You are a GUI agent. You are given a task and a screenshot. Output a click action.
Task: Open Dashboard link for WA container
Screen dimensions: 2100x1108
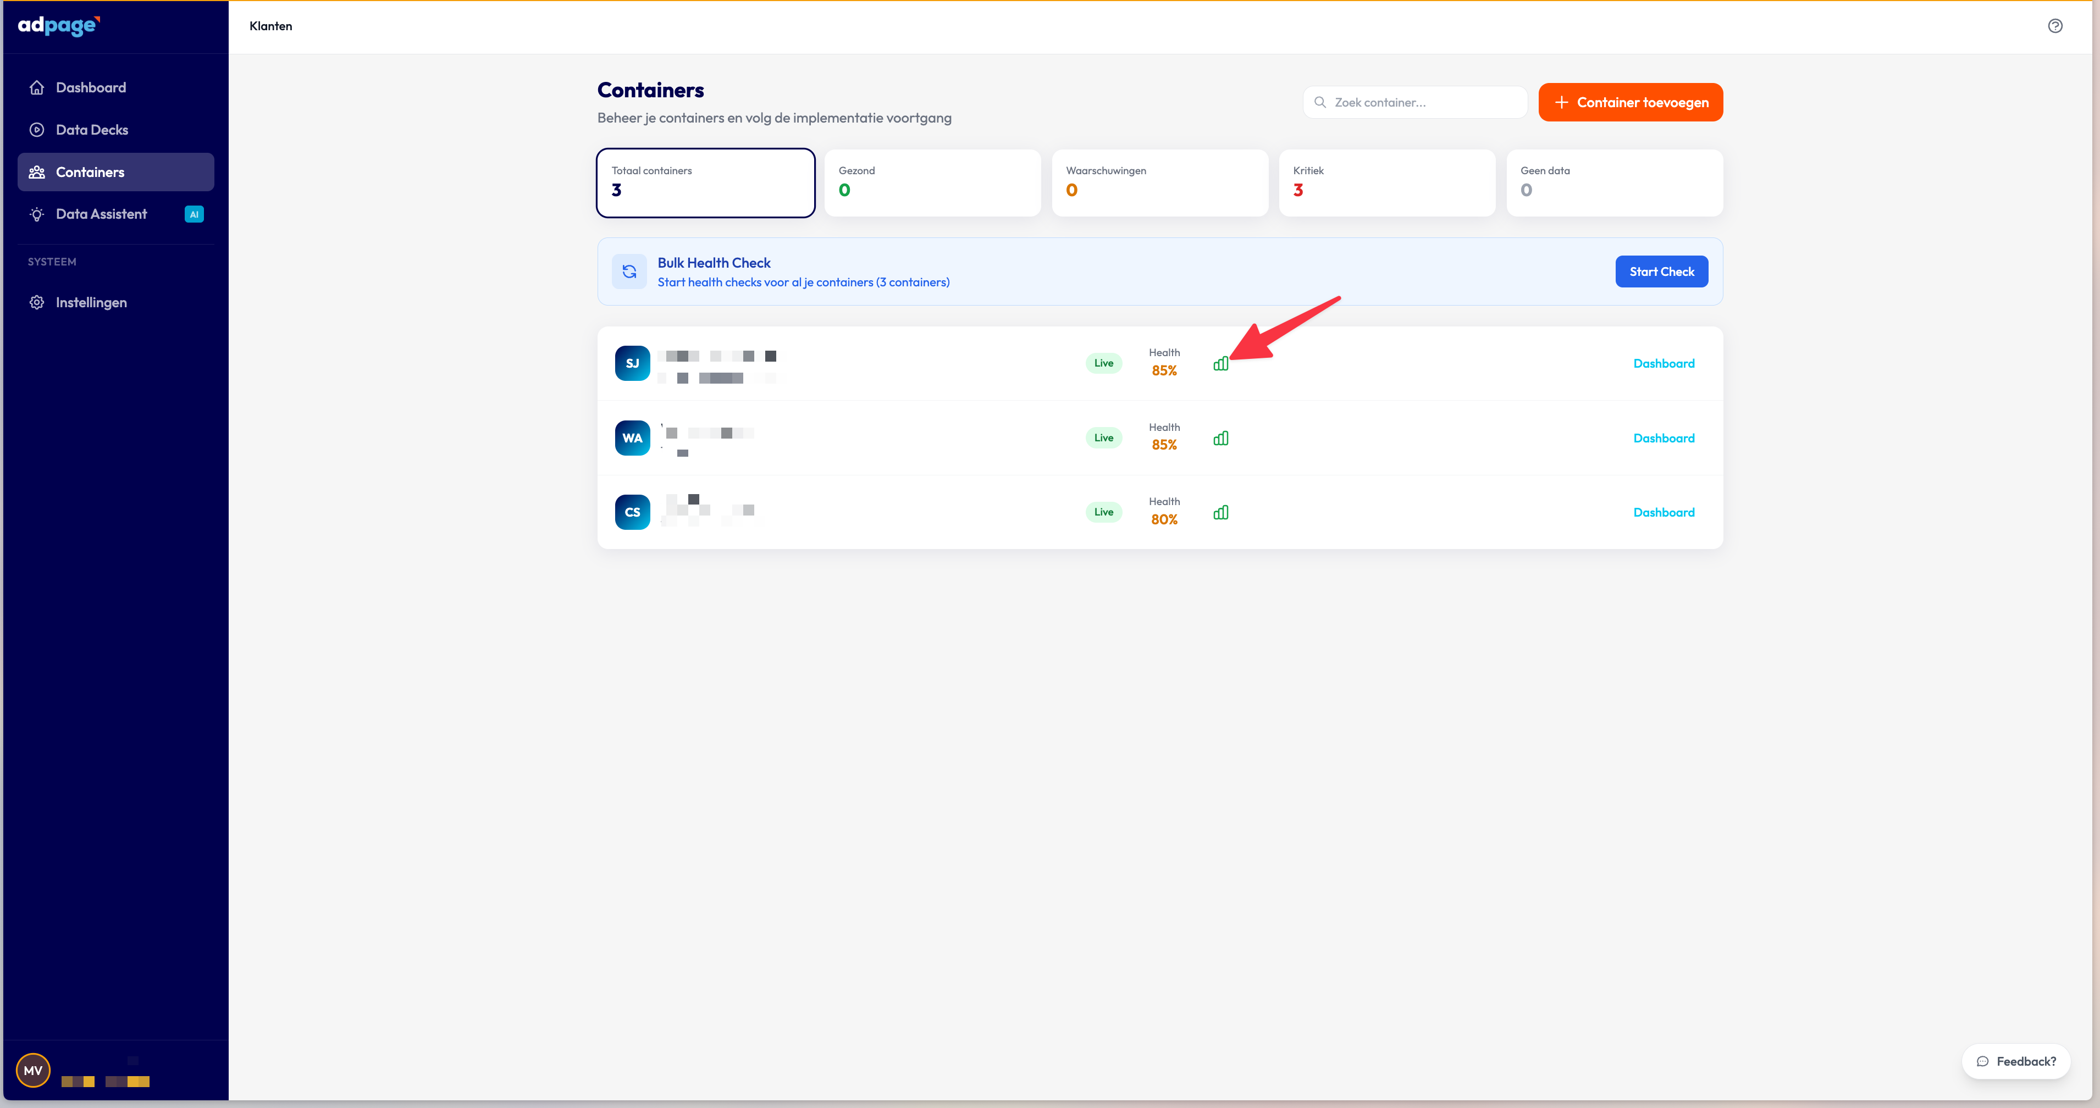click(1663, 439)
